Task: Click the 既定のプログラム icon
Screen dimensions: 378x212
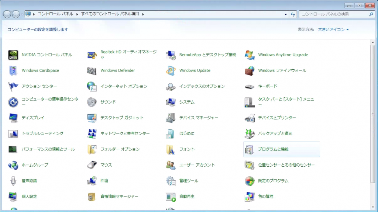Action: pyautogui.click(x=250, y=181)
